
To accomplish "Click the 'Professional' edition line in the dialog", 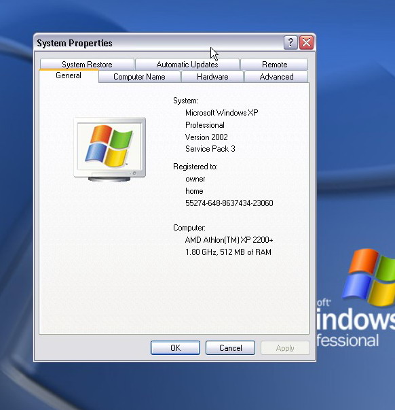I will 205,125.
